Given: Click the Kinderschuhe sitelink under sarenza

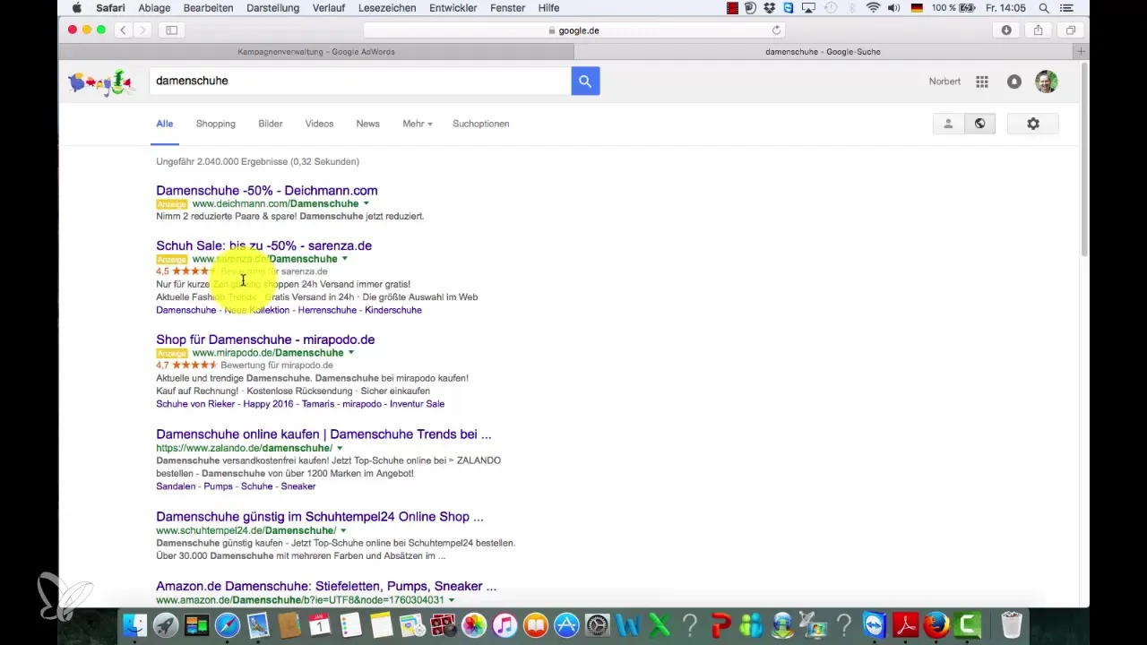Looking at the screenshot, I should pyautogui.click(x=393, y=310).
